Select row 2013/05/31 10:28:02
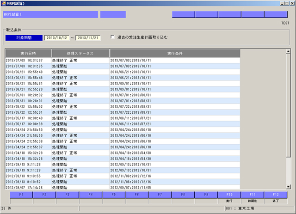 [x=123, y=95]
